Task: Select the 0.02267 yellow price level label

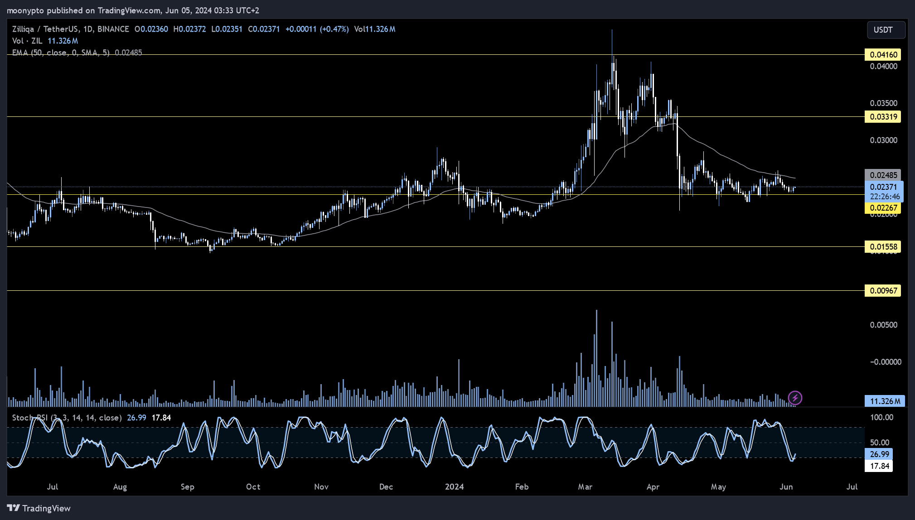Action: pos(883,208)
